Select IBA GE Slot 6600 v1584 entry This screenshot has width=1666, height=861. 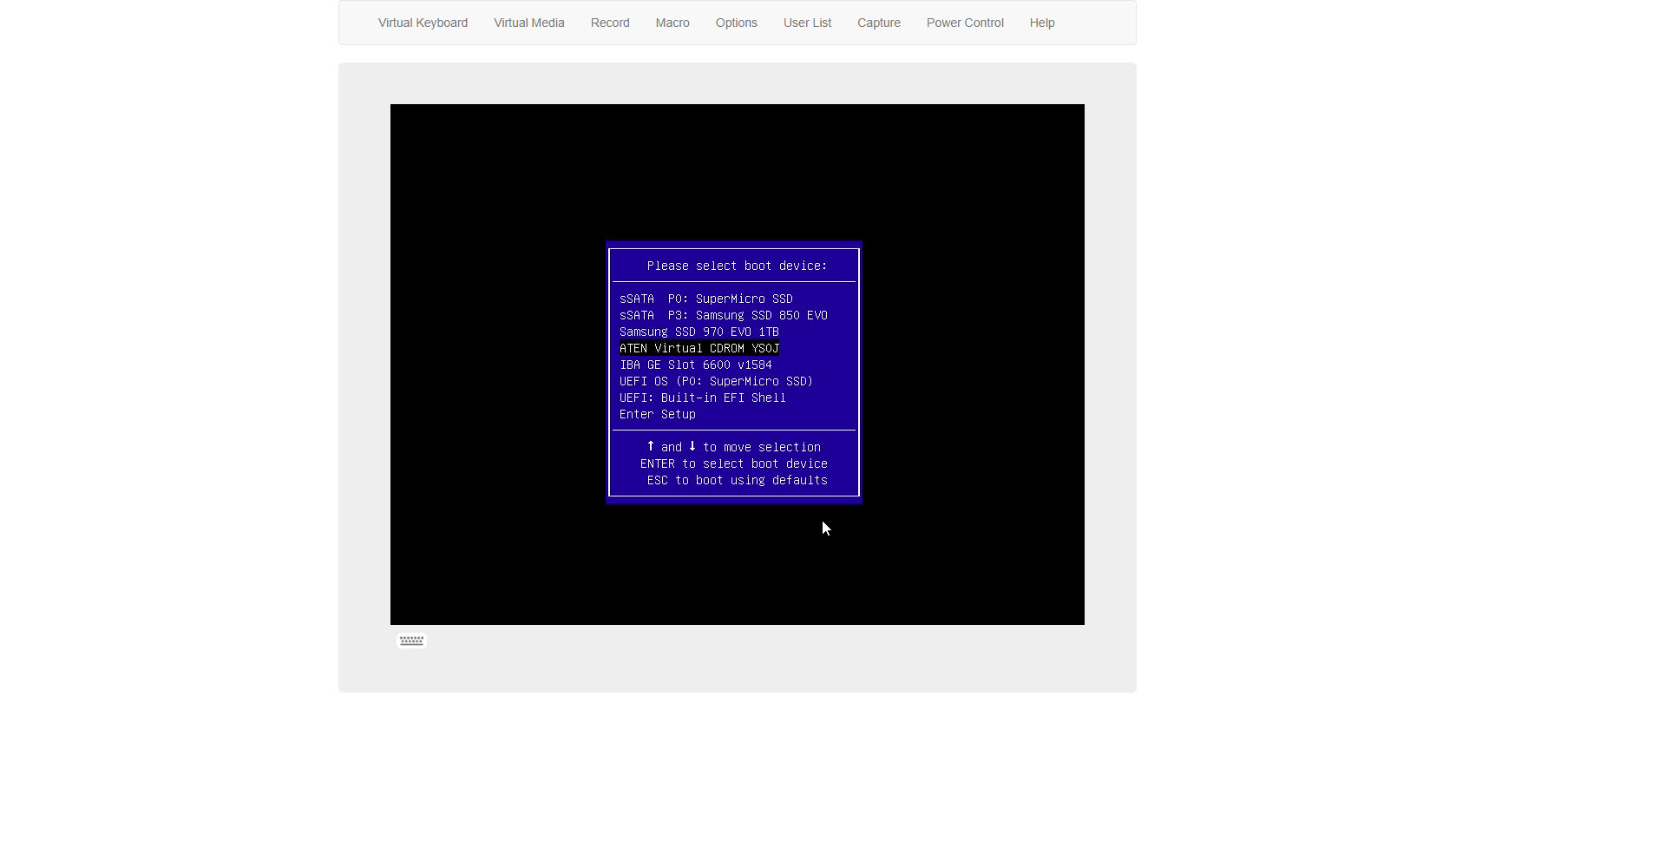pos(696,365)
